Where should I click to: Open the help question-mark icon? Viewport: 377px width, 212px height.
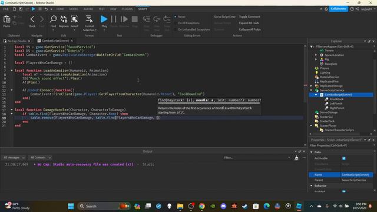pos(352,9)
